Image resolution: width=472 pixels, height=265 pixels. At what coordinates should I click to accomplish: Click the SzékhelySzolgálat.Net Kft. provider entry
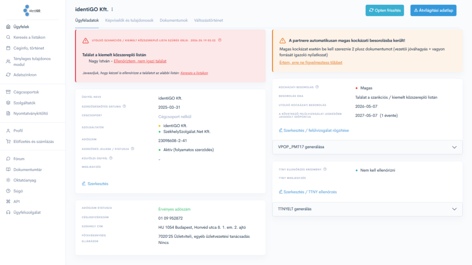pyautogui.click(x=187, y=132)
